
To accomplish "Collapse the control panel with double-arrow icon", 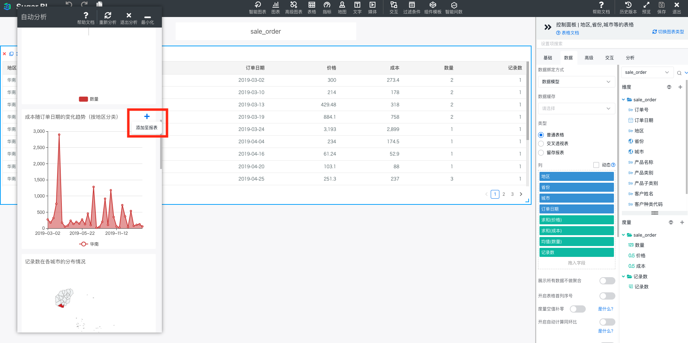I will pos(548,27).
